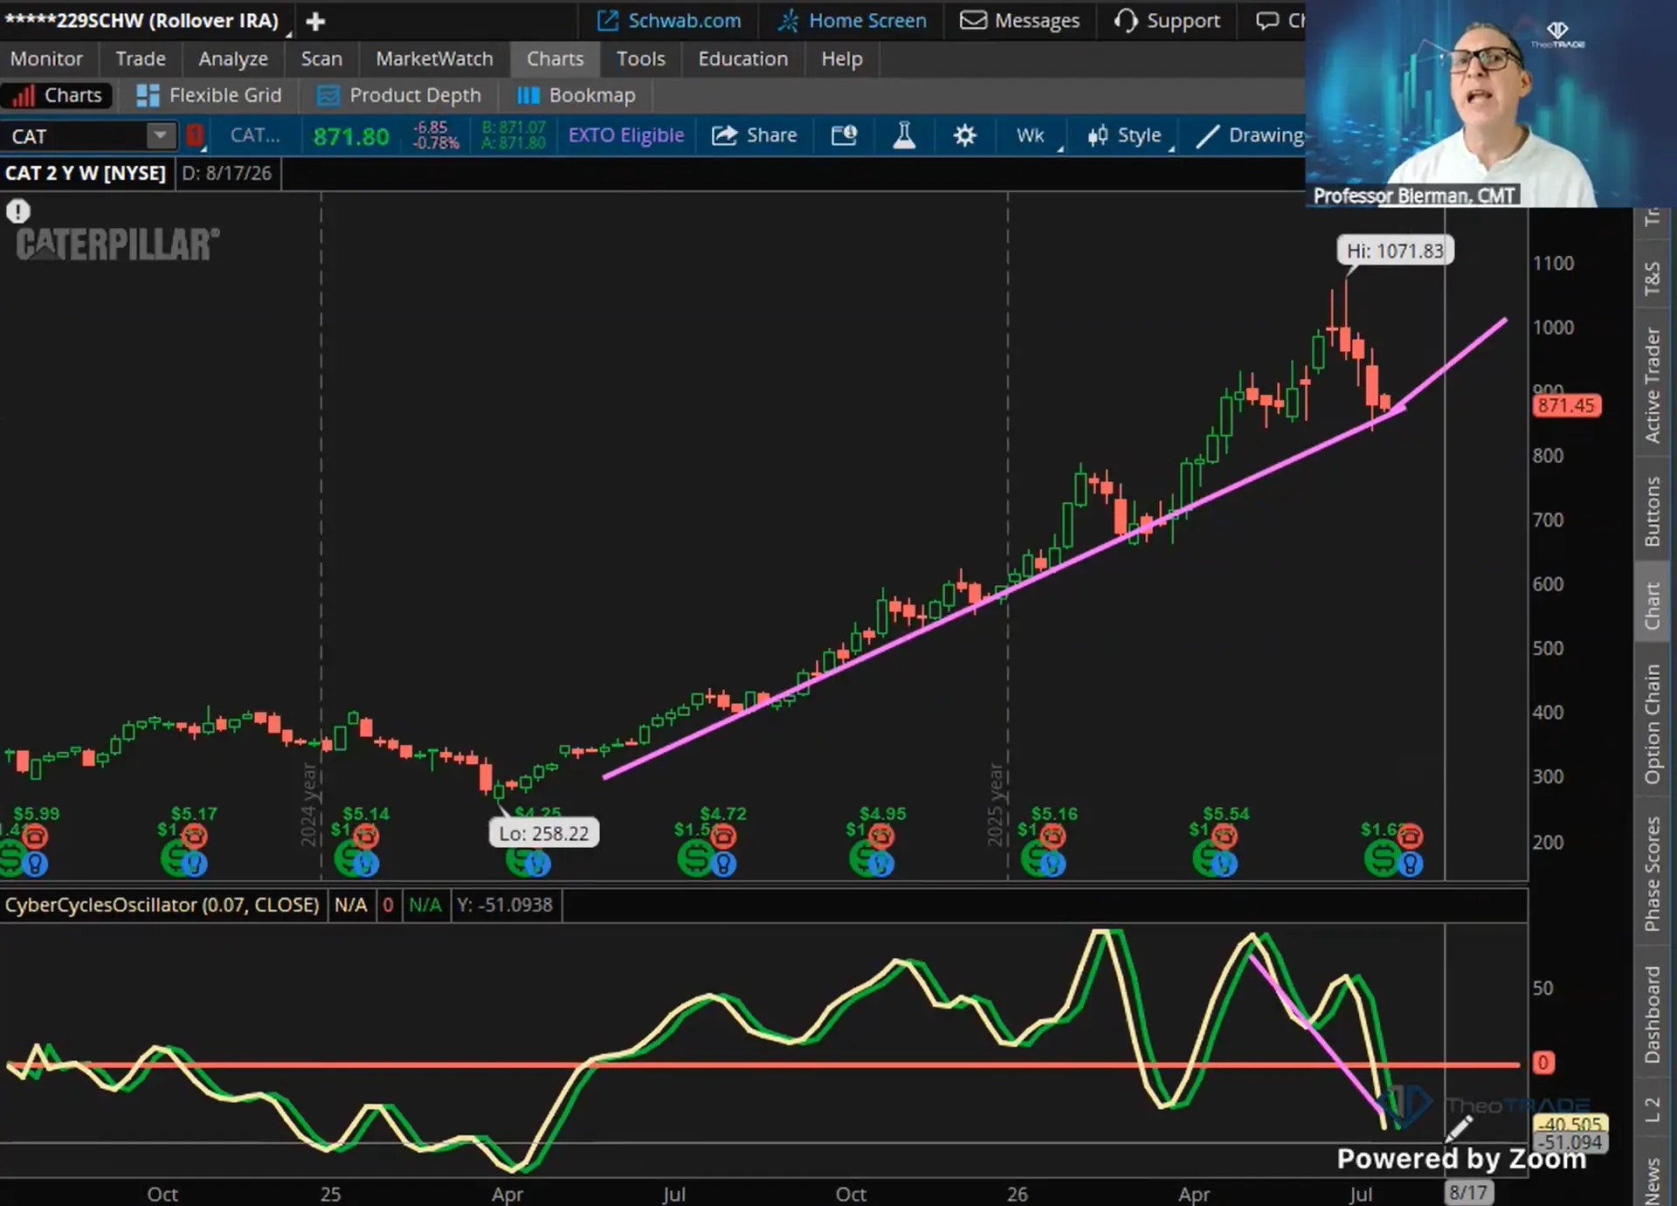The height and width of the screenshot is (1206, 1677).
Task: Click the green dividend icon below $5.14
Action: [351, 859]
